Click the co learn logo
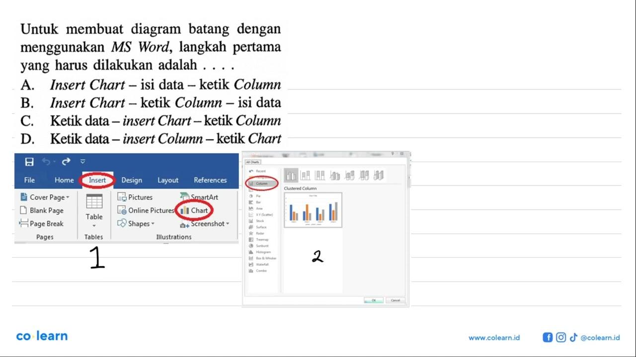The width and height of the screenshot is (636, 357). 42,336
